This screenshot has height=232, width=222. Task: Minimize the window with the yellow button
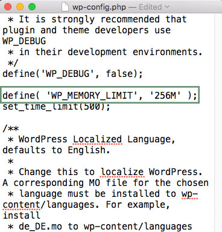coord(20,7)
